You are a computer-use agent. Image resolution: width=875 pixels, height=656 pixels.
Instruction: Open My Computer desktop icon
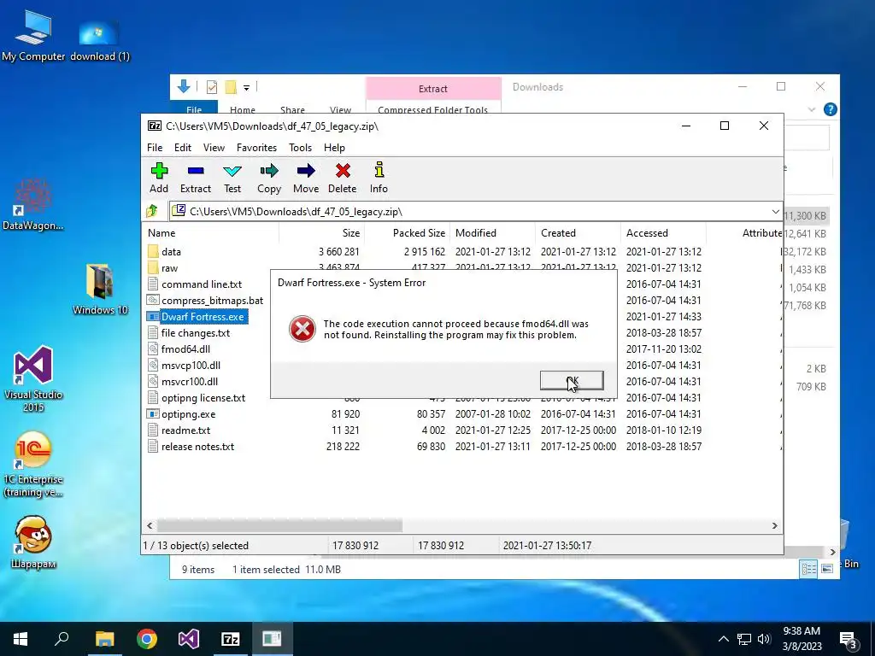[33, 36]
